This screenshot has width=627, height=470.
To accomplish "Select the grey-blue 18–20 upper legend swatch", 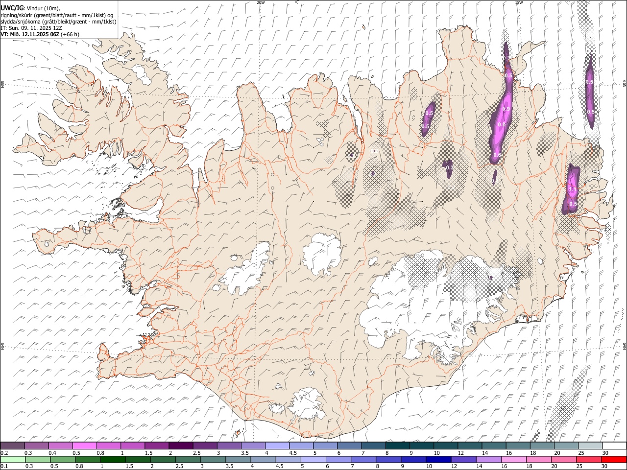I will click(542, 446).
